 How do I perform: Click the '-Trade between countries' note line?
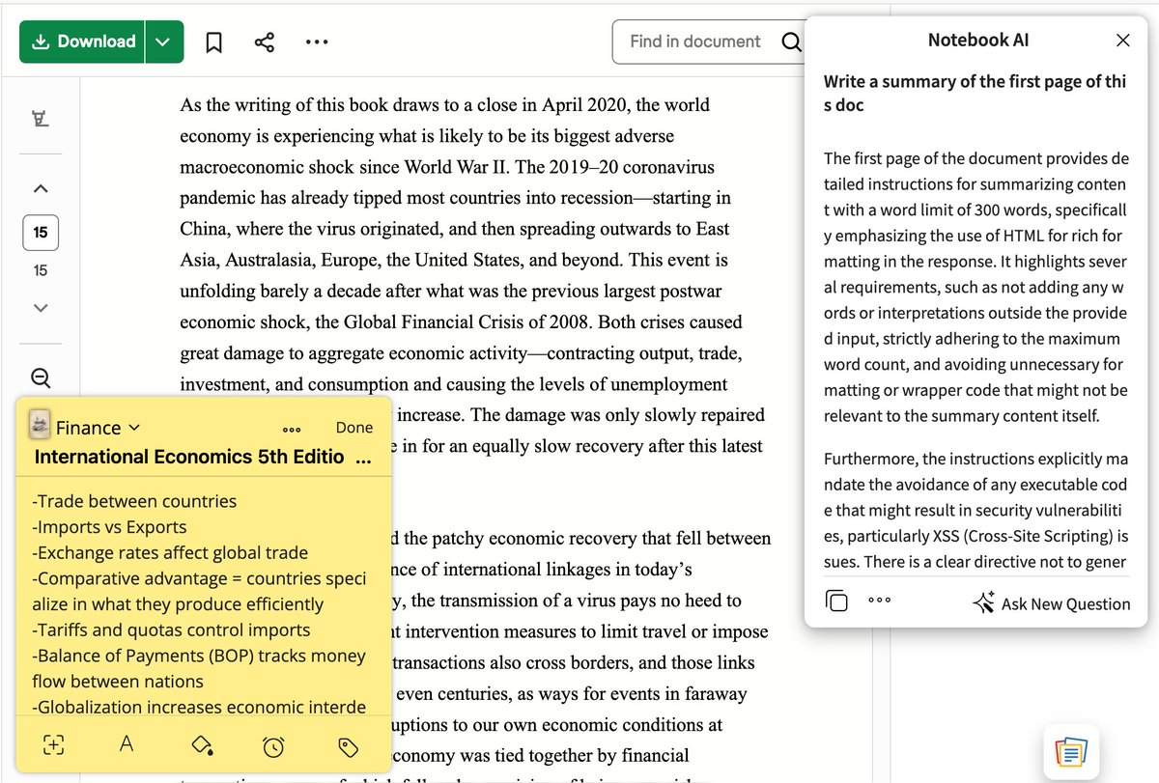pyautogui.click(x=133, y=501)
